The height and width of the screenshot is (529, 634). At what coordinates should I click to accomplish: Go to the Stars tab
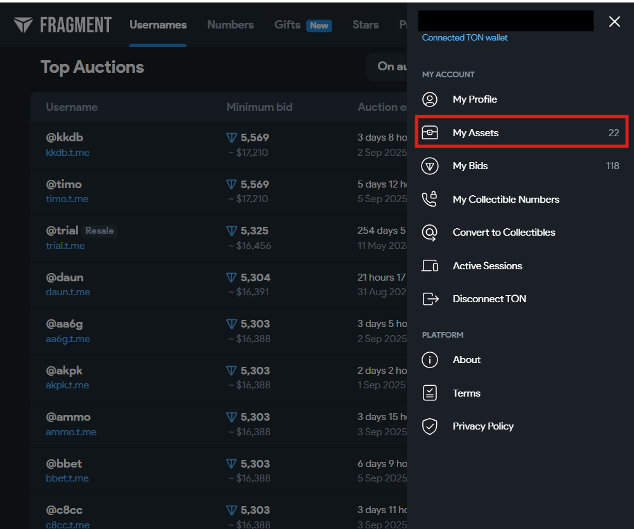point(365,25)
